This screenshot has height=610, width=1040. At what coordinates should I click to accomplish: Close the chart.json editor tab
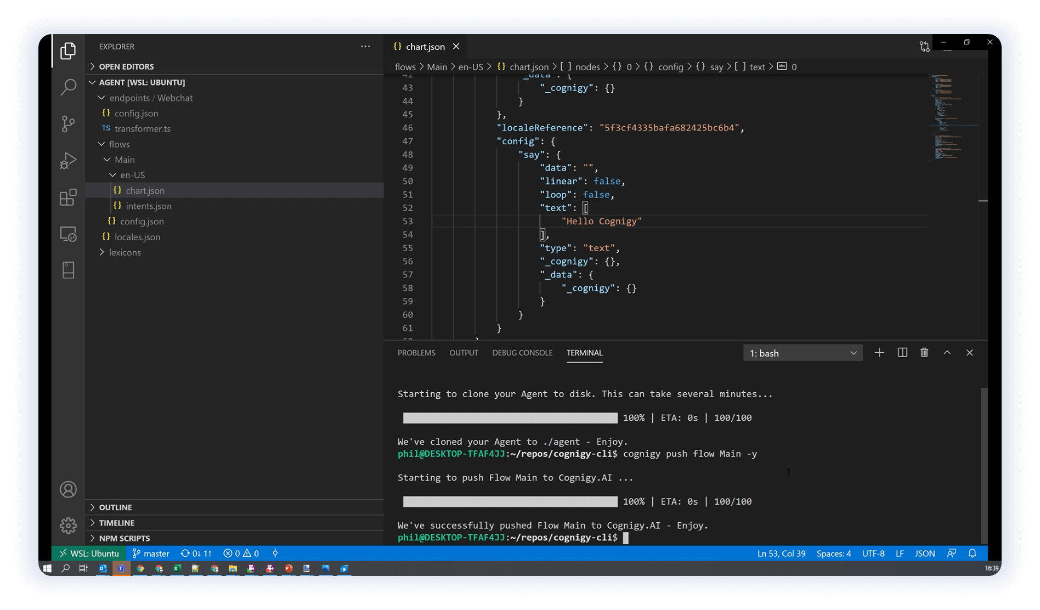456,47
